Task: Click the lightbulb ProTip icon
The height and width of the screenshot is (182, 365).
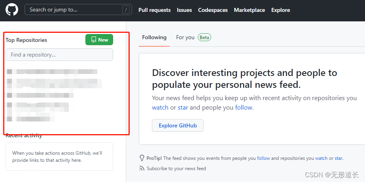Action: pos(142,158)
